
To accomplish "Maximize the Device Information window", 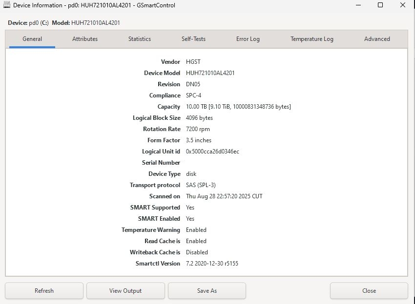I will pyautogui.click(x=380, y=5).
